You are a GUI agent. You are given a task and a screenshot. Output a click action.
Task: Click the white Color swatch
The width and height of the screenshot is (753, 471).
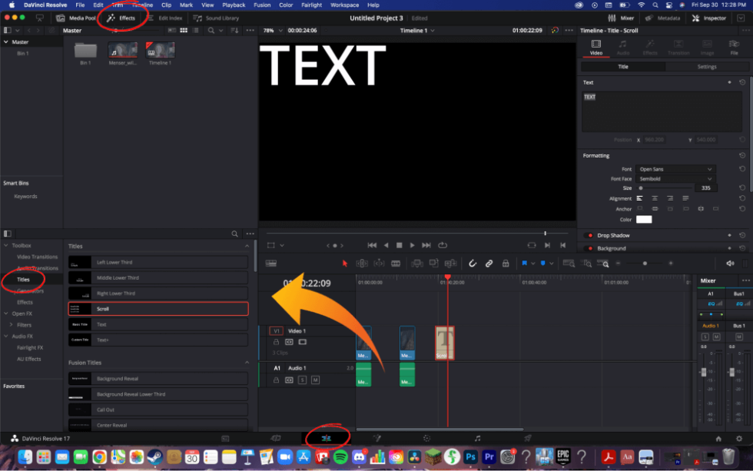coord(644,220)
